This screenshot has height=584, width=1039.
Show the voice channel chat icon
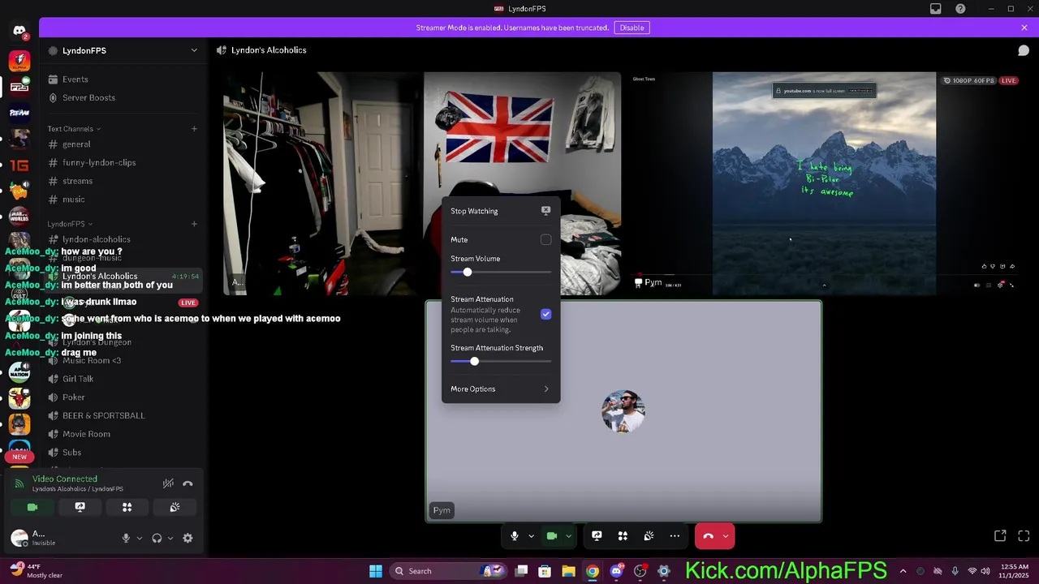pos(1024,50)
